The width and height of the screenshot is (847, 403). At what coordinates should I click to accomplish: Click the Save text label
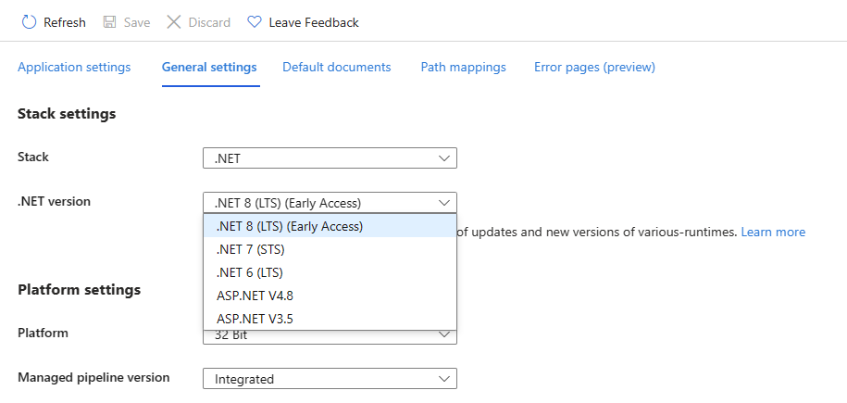point(137,23)
